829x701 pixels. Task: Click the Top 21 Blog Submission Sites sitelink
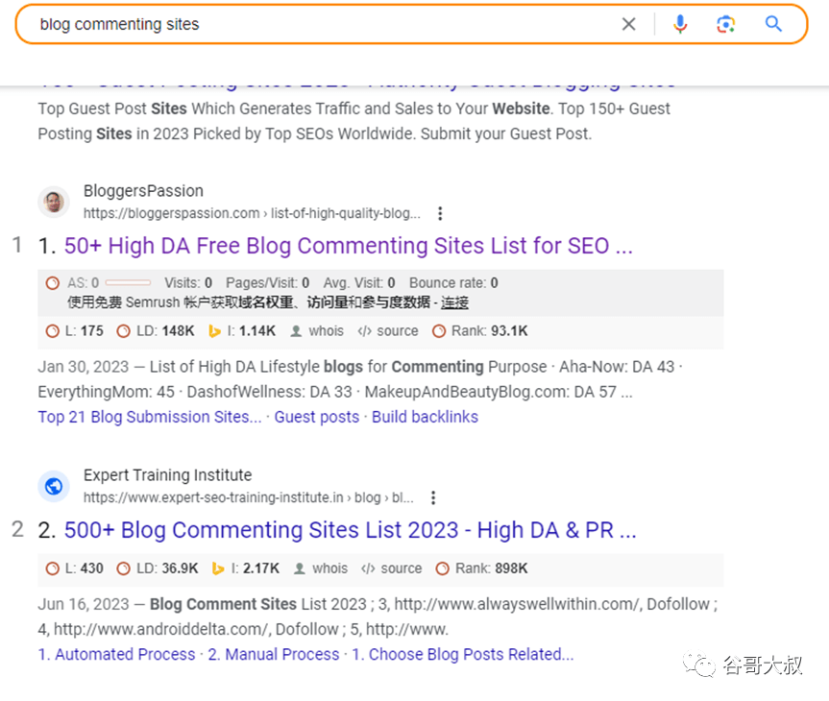[150, 417]
